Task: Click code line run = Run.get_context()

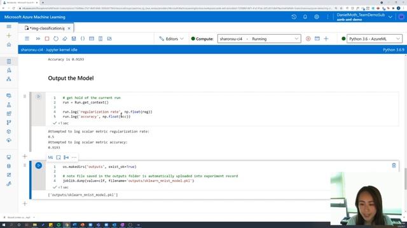Action: [x=86, y=103]
